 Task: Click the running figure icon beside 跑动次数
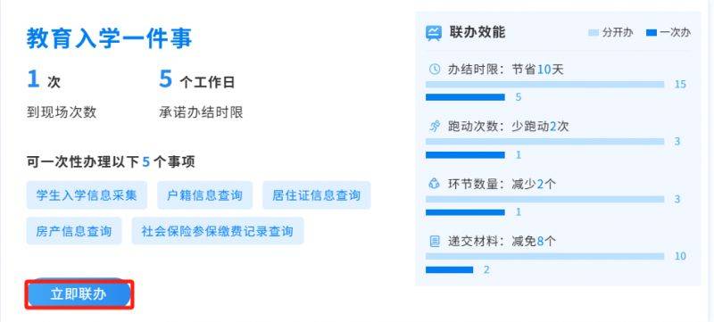click(x=435, y=127)
